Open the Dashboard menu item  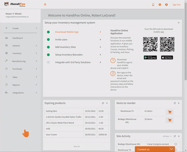pos(17,38)
